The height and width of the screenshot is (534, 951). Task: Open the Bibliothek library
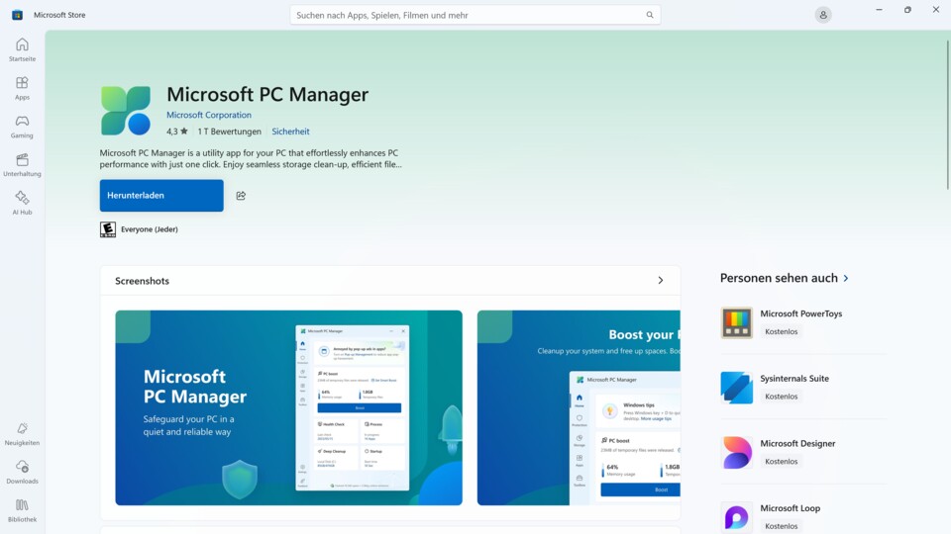[22, 510]
